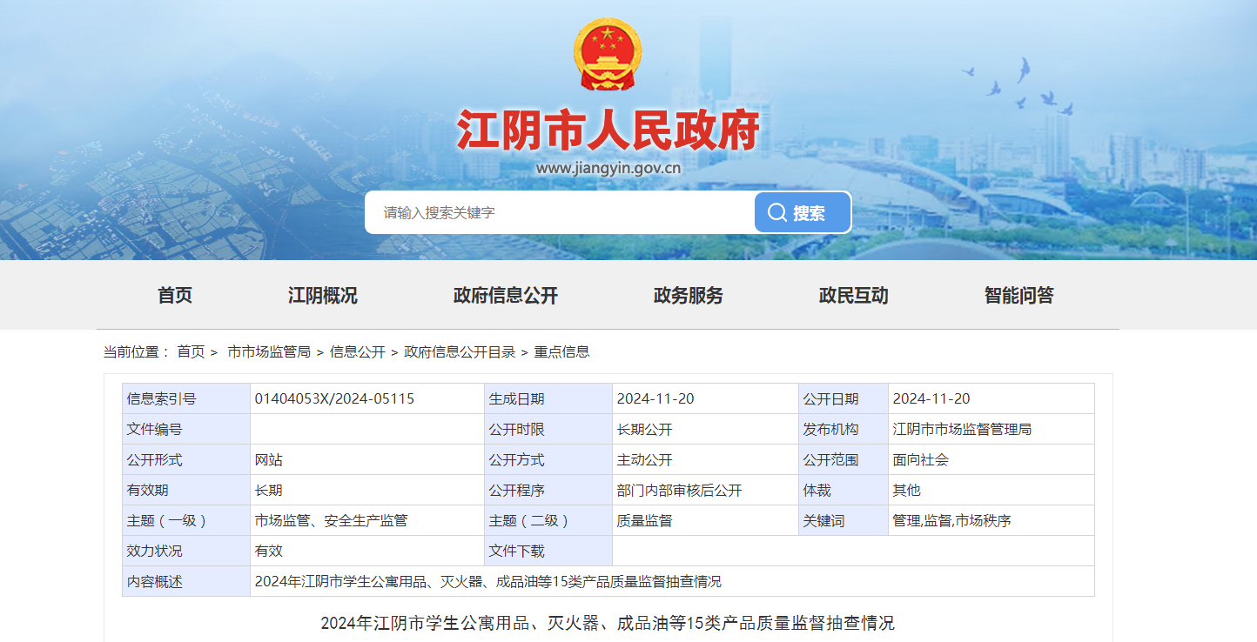Image resolution: width=1257 pixels, height=642 pixels.
Task: Open the 政民互动 navigation menu item
Action: tap(854, 295)
